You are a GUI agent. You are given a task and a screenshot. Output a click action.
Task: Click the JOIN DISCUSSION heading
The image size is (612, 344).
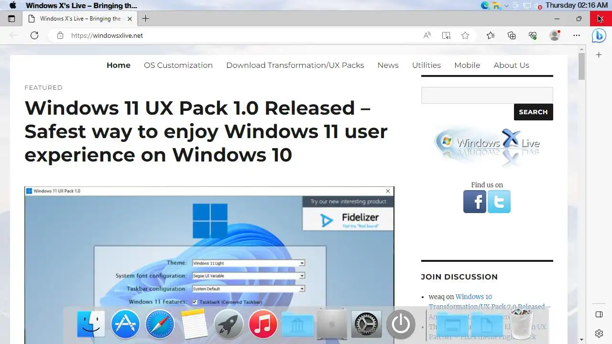(459, 277)
